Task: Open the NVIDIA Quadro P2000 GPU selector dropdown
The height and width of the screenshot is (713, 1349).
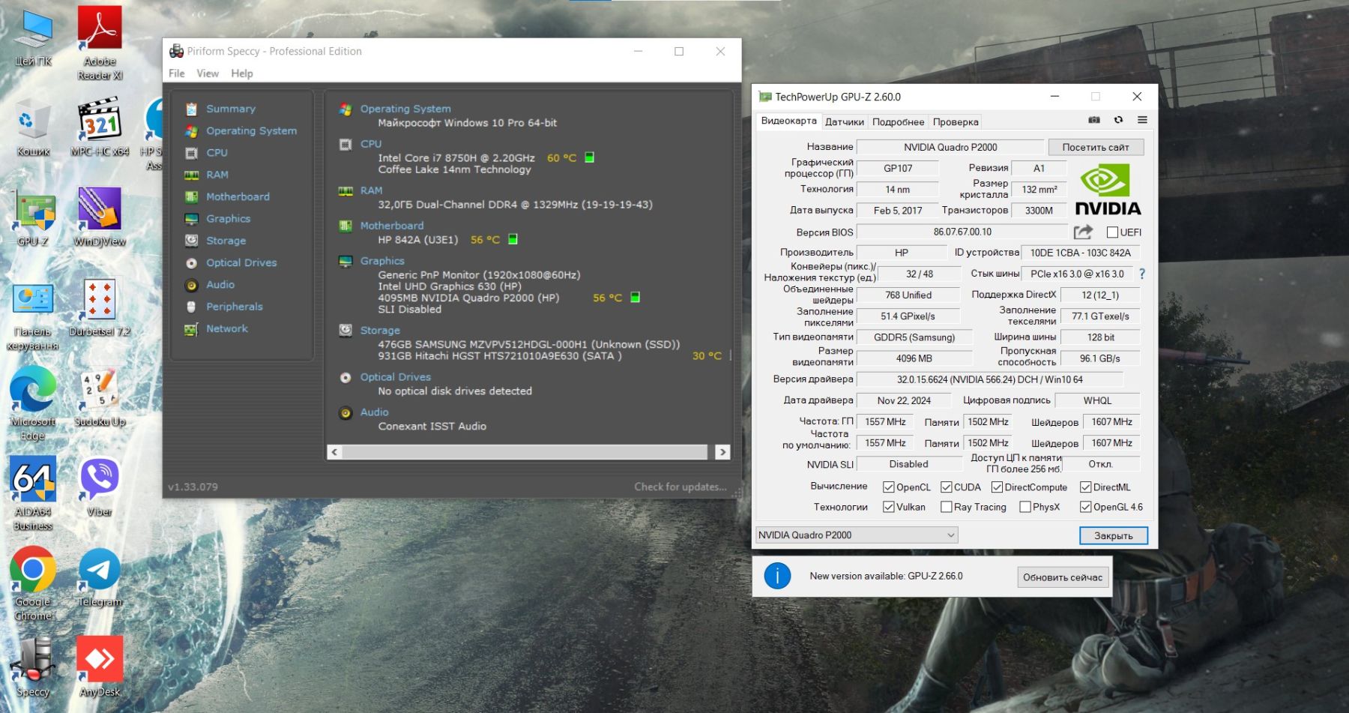Action: coord(857,535)
